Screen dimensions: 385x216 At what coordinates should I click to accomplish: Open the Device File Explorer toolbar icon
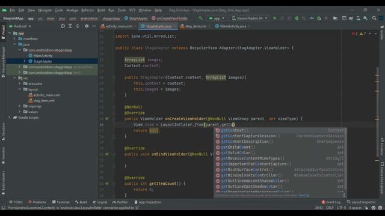coord(335,18)
